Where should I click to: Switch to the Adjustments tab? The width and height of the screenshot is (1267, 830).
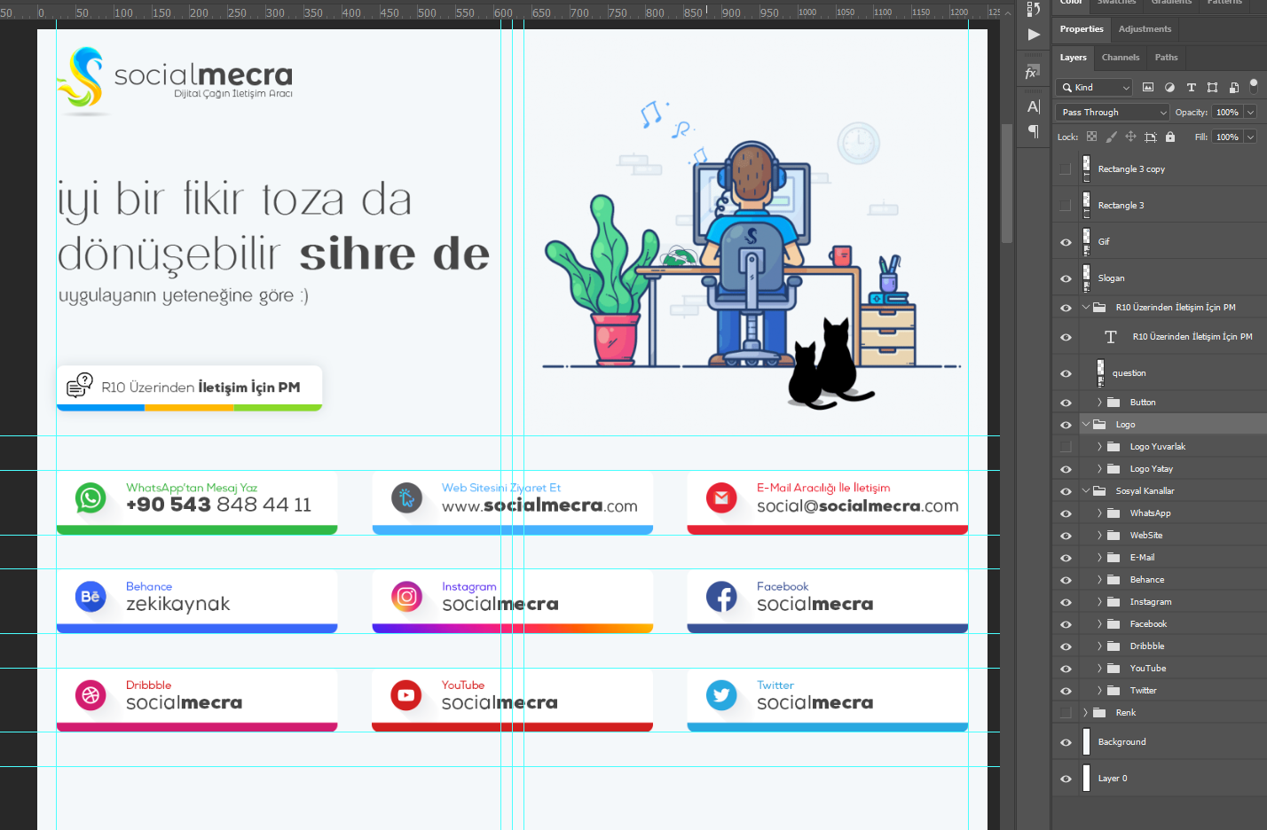point(1145,29)
